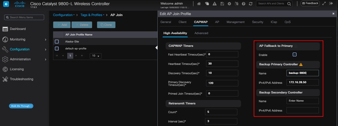The image size is (338, 126).
Task: Save configuration using the floppy disk icon
Action: point(222,4)
